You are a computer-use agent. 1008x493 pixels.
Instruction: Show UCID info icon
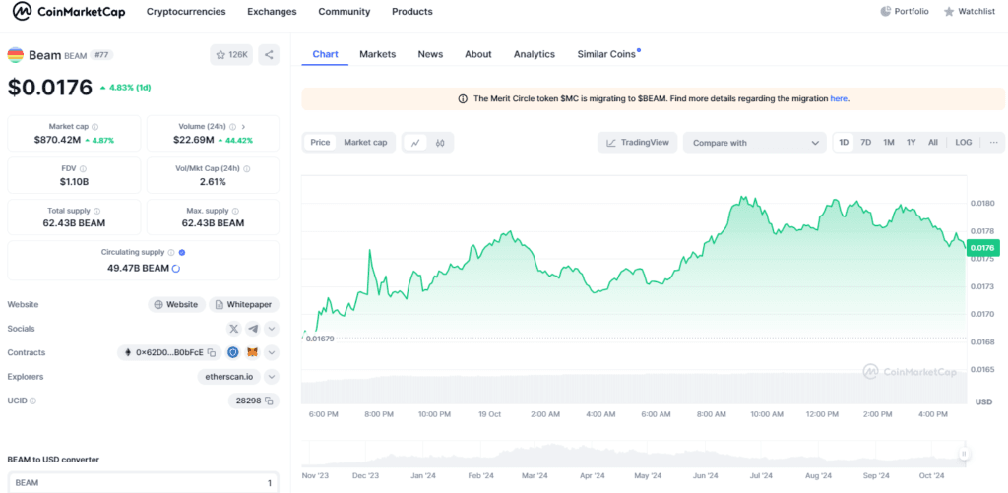tap(32, 401)
